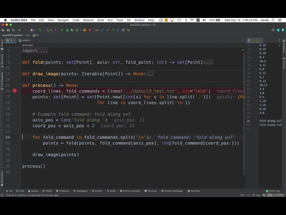Expand the folded fold function on line 4
The width and height of the screenshot is (286, 215).
(x=21, y=62)
